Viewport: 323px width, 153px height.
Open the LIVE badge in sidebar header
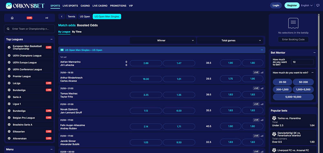[29, 18]
